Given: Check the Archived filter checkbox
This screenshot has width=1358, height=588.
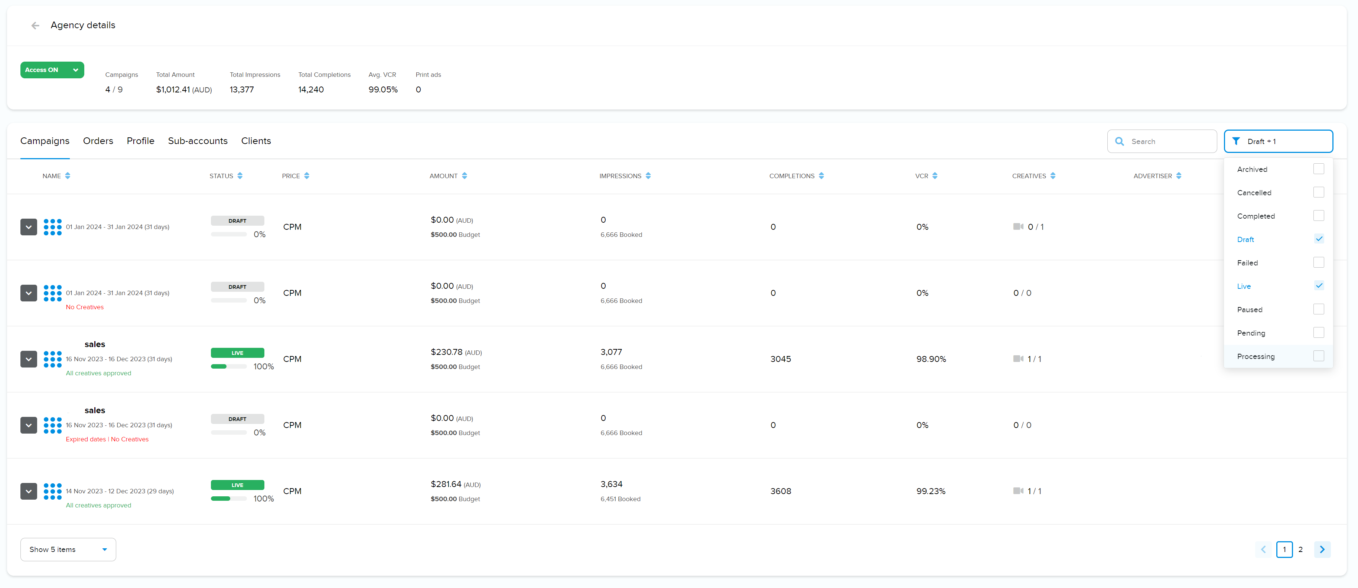Looking at the screenshot, I should (1319, 169).
